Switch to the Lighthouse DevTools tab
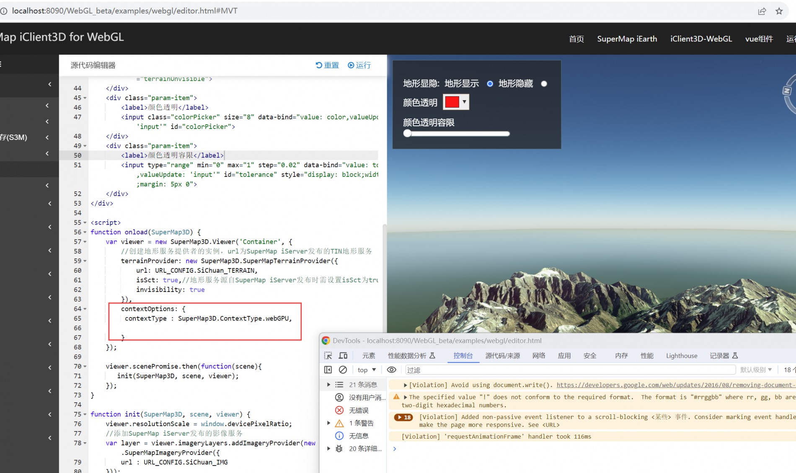 [x=682, y=356]
